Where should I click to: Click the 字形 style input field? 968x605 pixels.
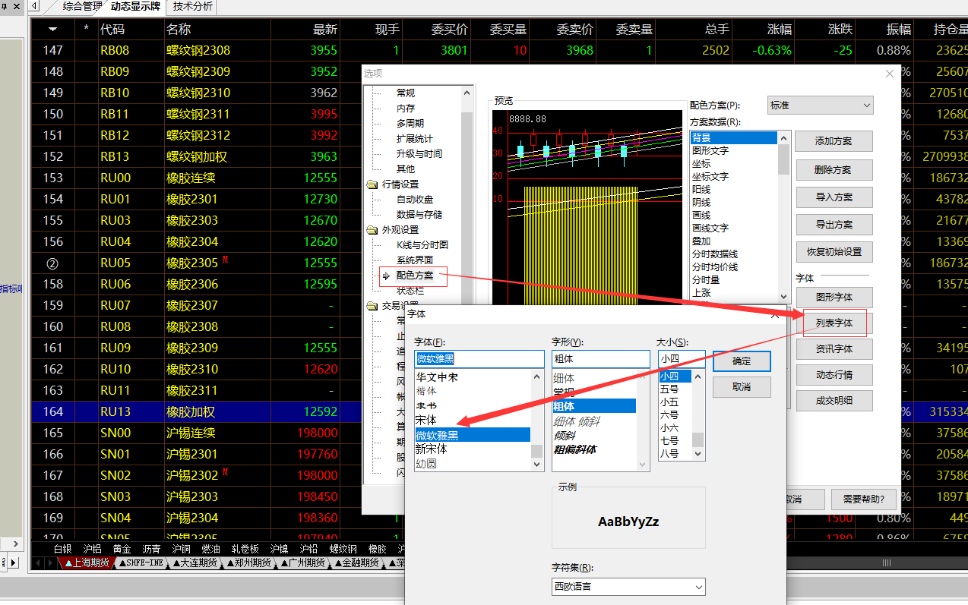[x=601, y=359]
